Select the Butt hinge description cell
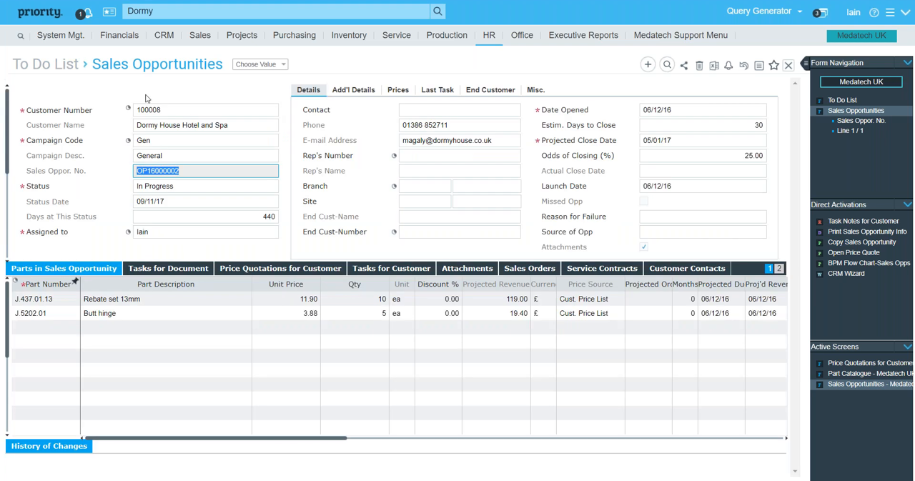The height and width of the screenshot is (481, 915). click(166, 313)
